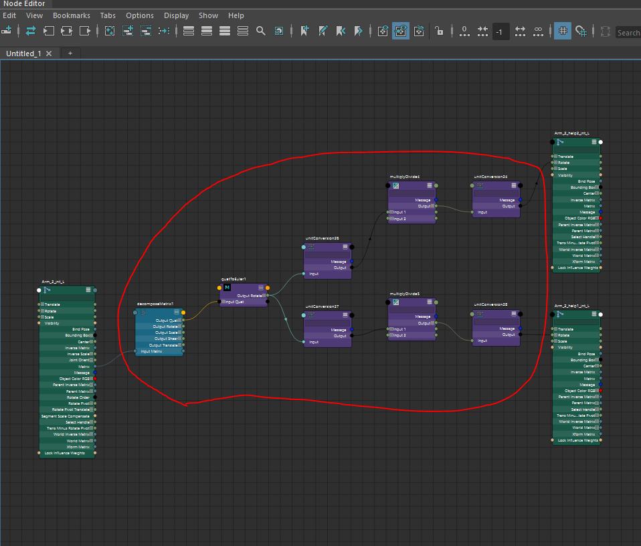
Task: Click the -1 traversal depth button
Action: point(500,31)
